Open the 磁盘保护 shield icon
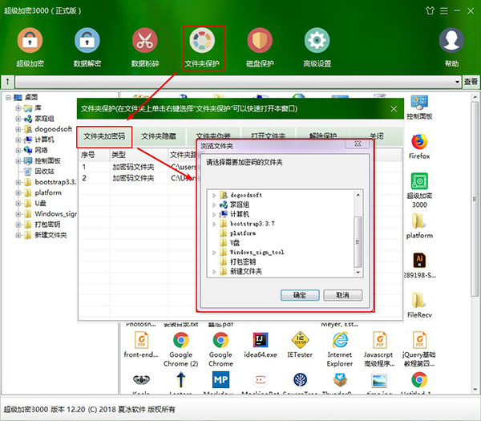The width and height of the screenshot is (481, 421). coord(261,41)
